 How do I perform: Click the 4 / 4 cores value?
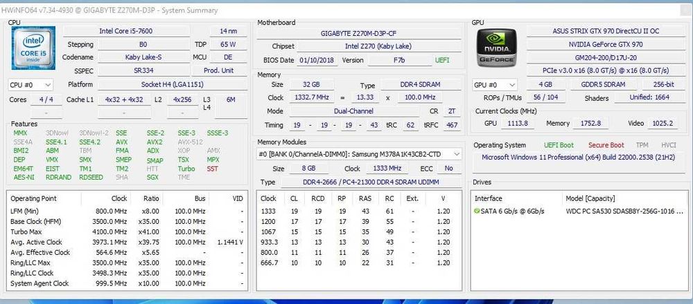[46, 100]
